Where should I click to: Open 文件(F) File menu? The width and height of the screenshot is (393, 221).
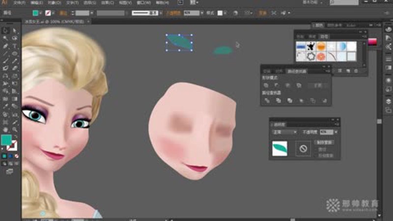click(20, 2)
